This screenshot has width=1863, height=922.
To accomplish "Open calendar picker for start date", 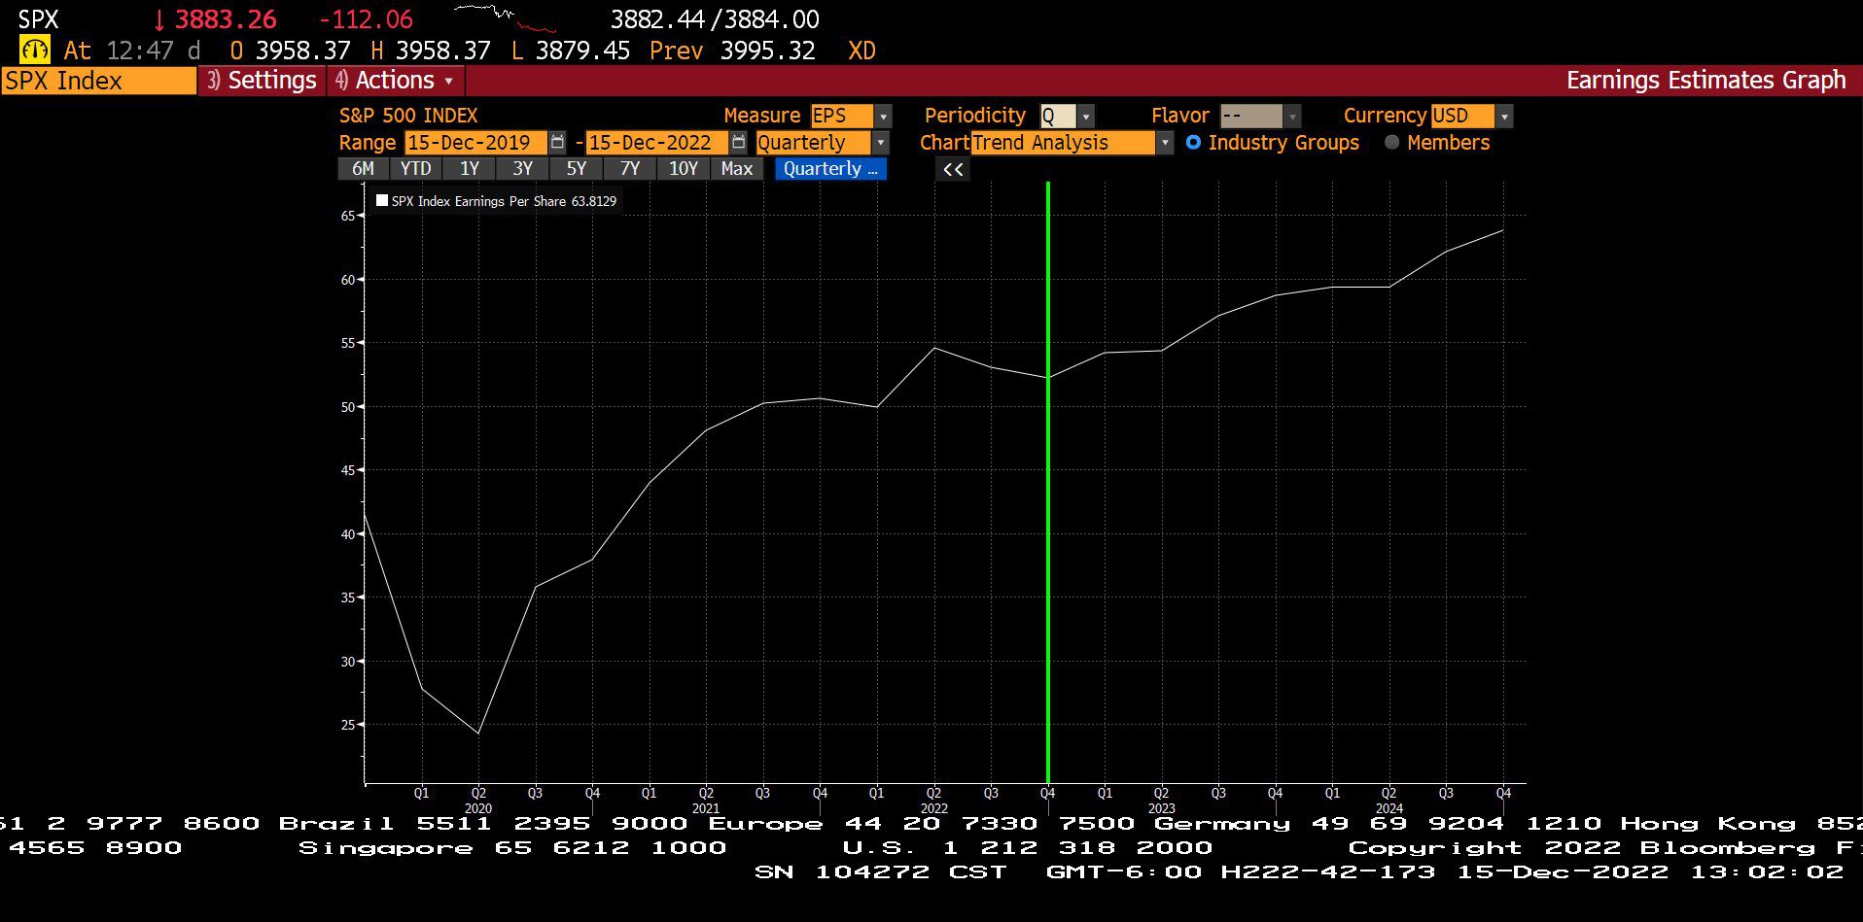I will pos(557,142).
